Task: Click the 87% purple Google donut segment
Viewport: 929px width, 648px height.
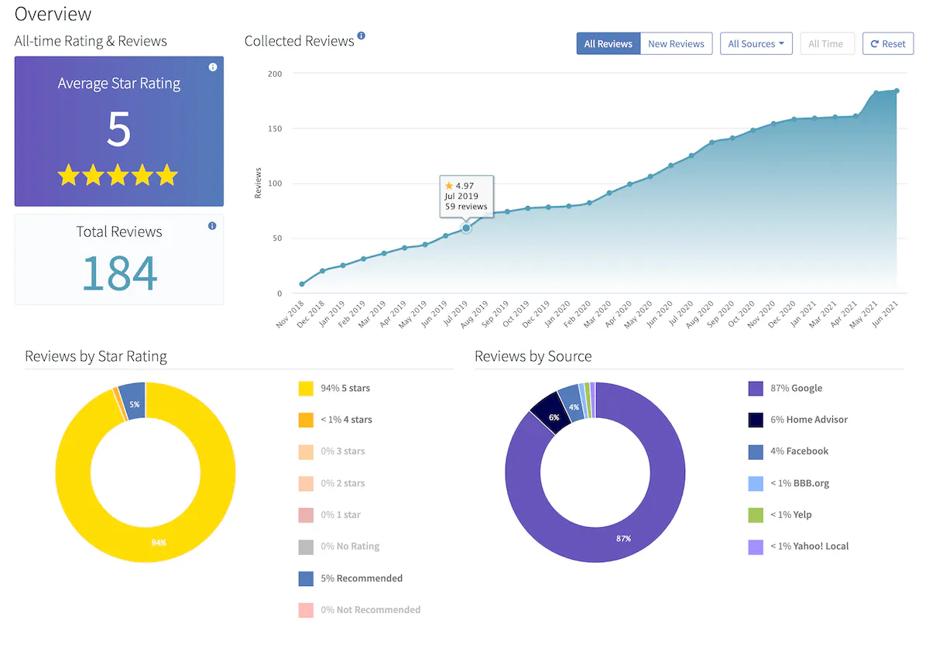Action: [x=624, y=538]
